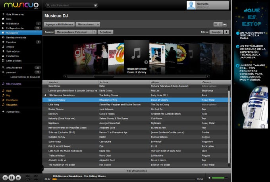Click the Guardar filter button
Screen dimensions: 270x182
(216, 32)
